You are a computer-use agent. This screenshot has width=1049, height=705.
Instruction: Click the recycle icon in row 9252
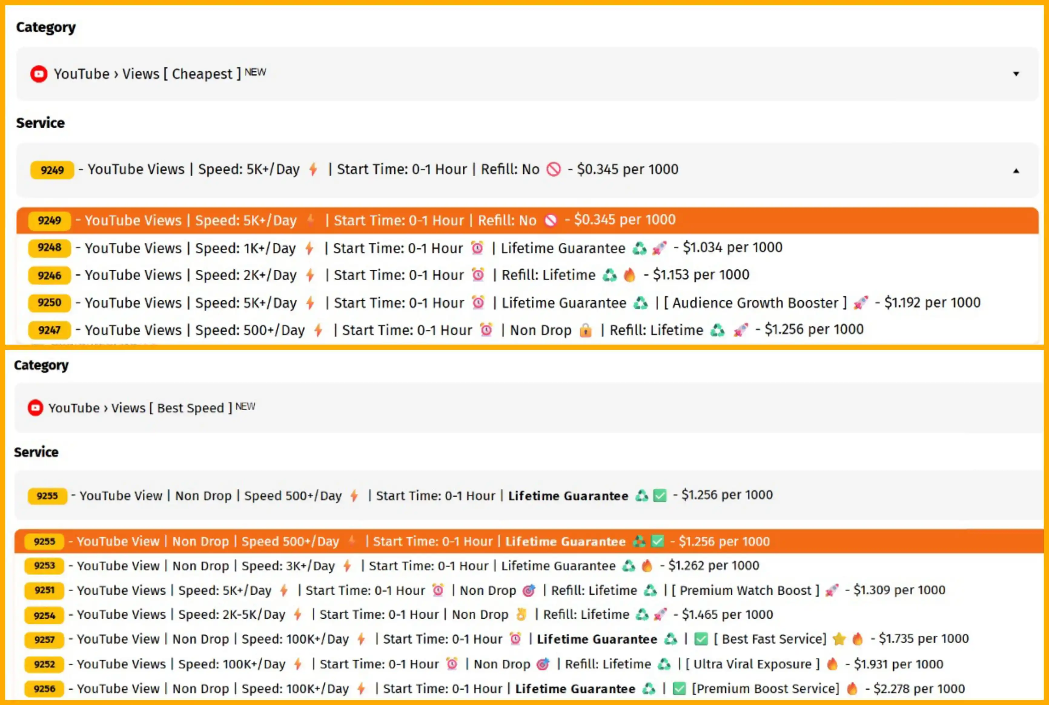(x=664, y=664)
